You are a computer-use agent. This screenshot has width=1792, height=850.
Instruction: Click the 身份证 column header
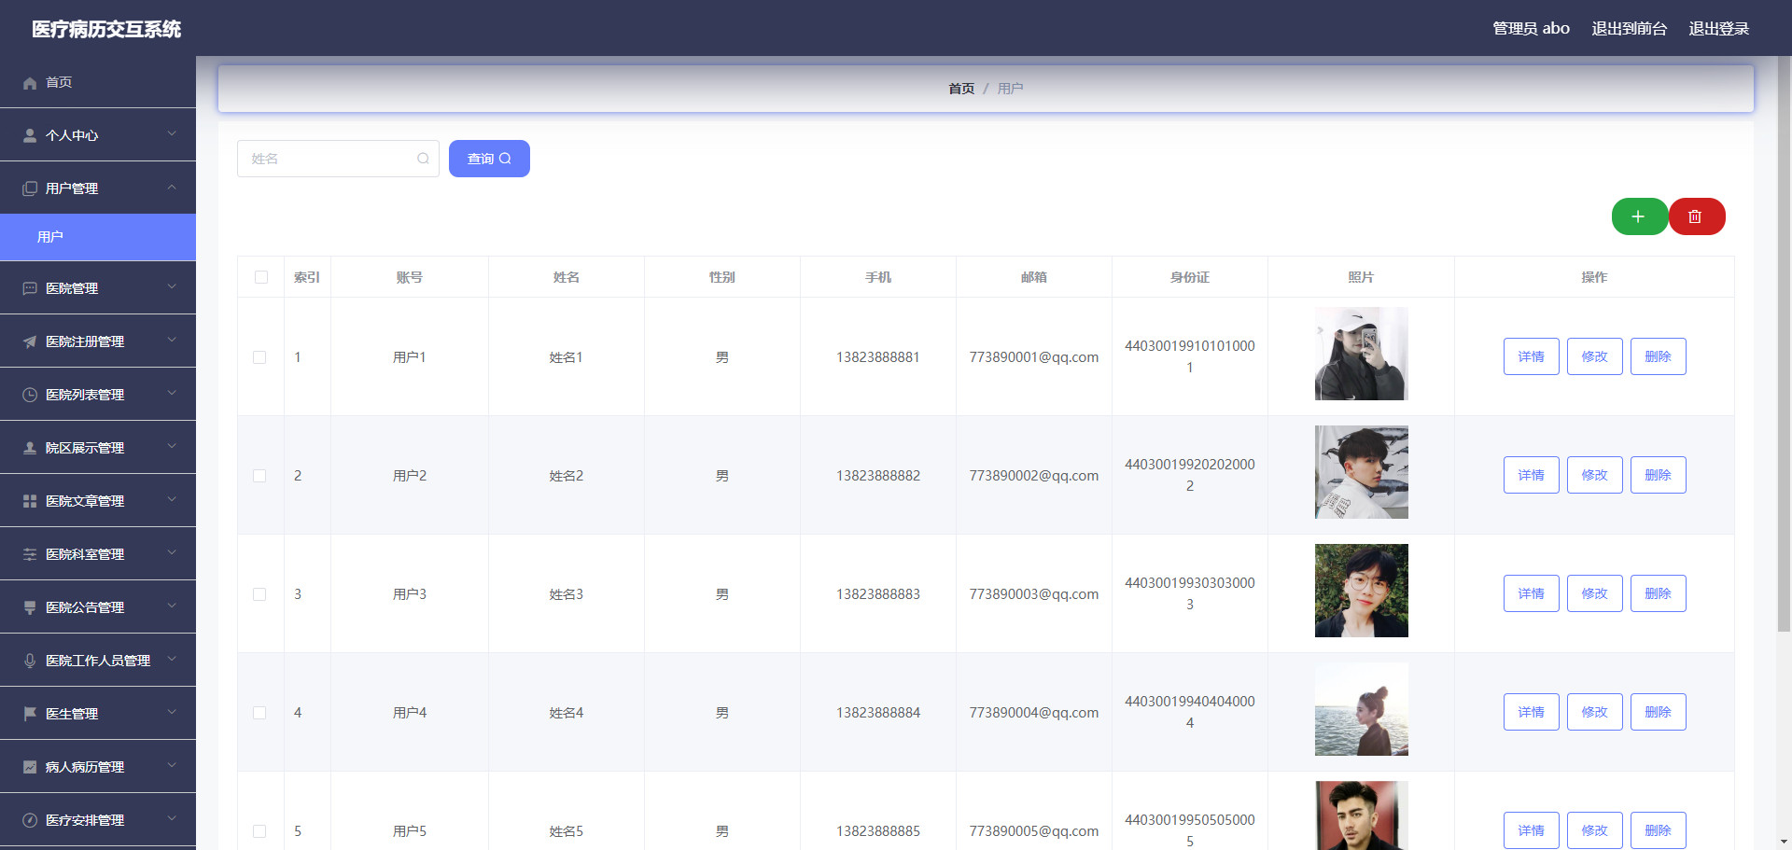pos(1189,277)
